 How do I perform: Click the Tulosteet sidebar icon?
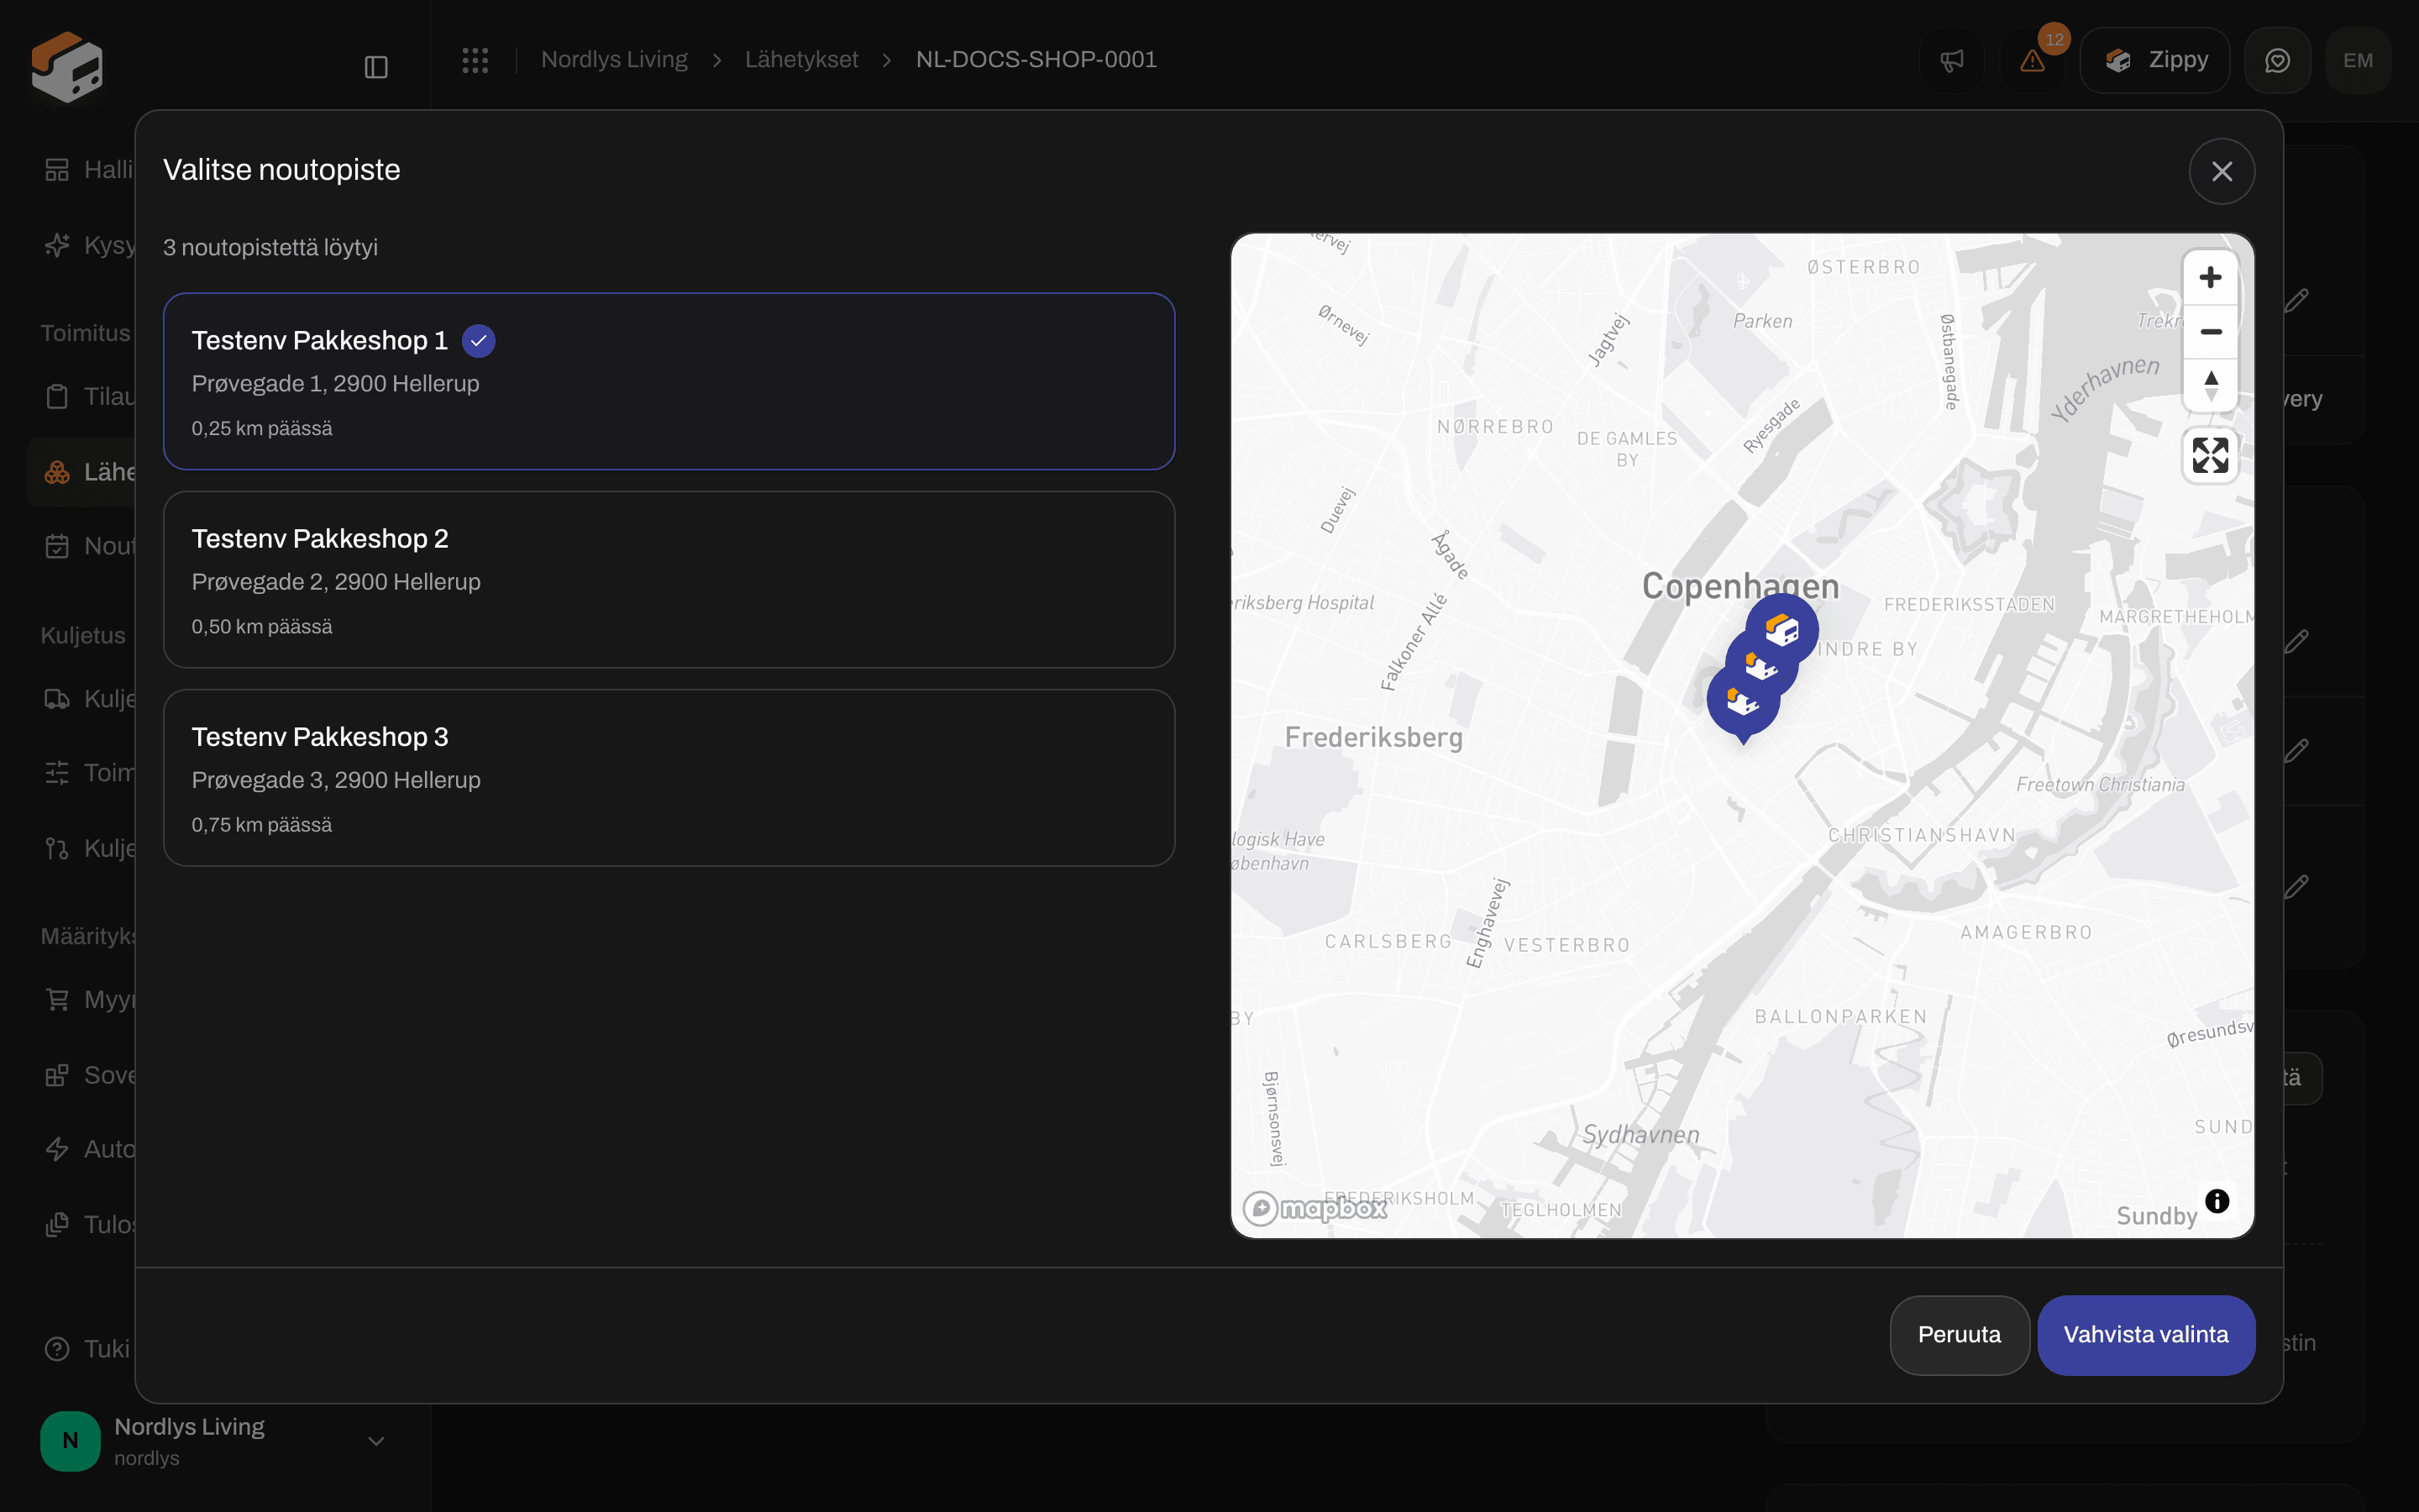[57, 1224]
